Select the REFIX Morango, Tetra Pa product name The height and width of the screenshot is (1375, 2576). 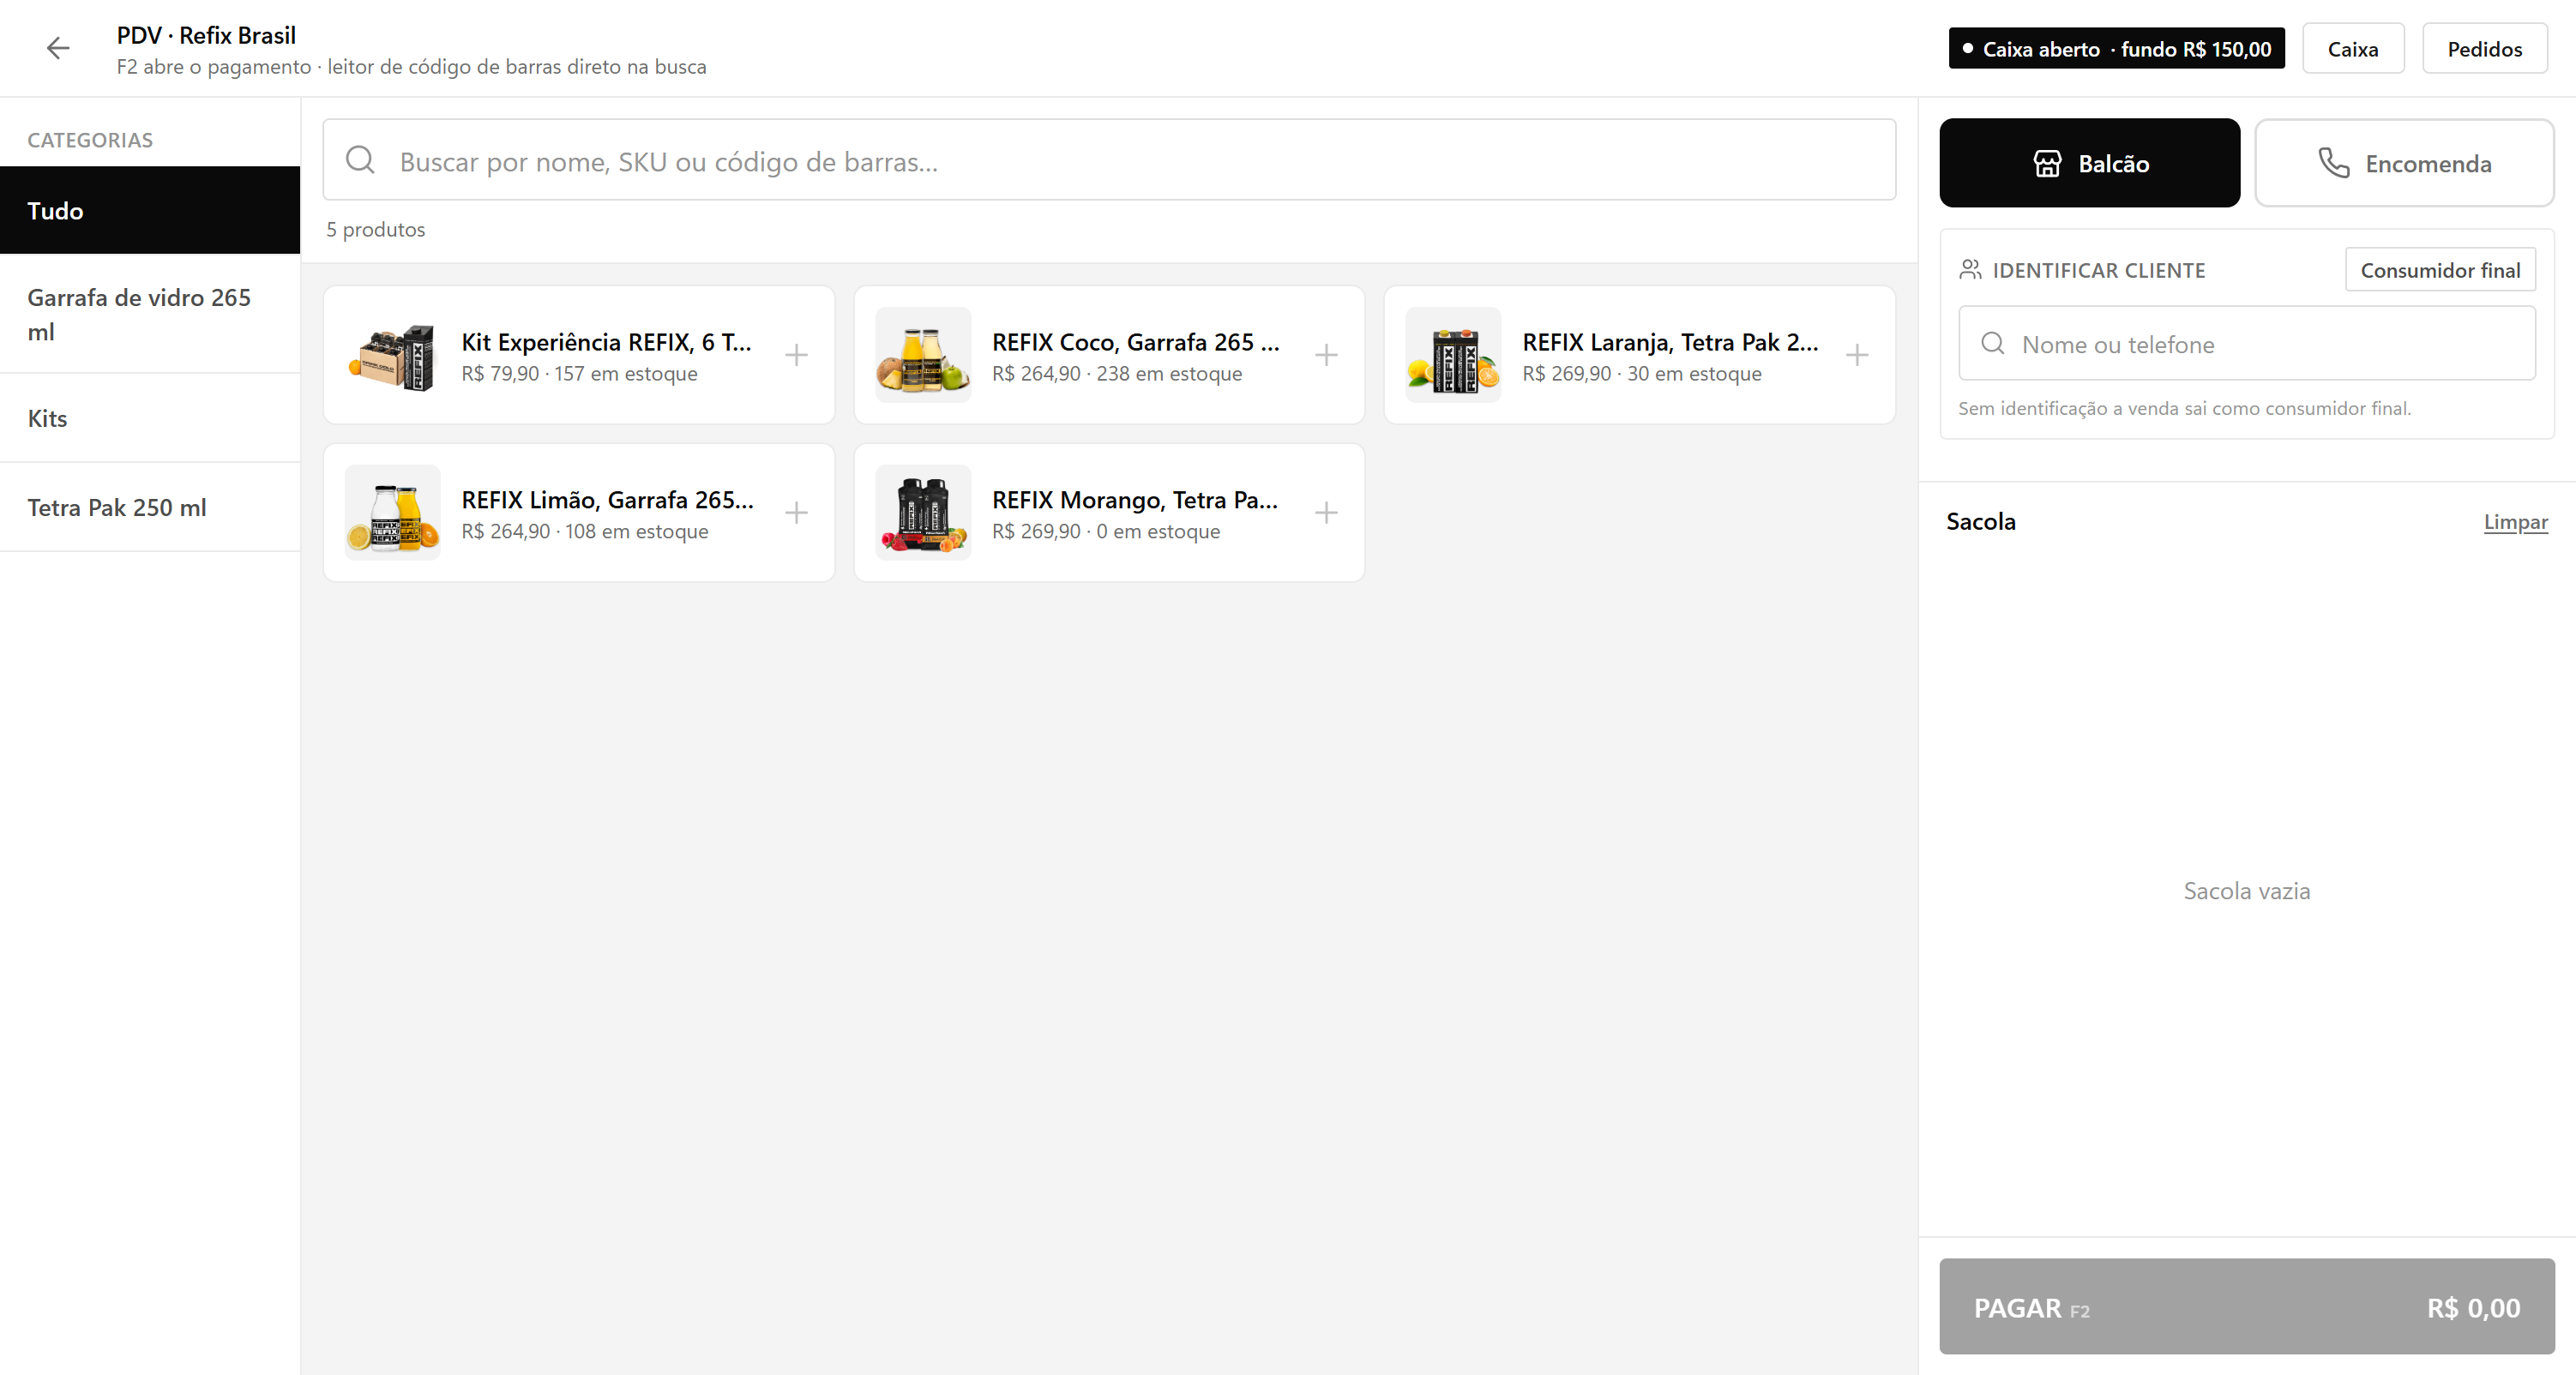[x=1135, y=500]
